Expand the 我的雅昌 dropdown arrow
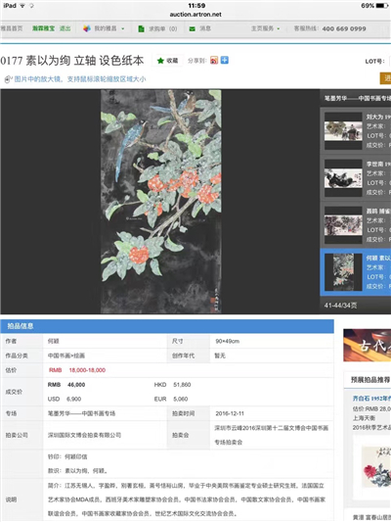 pyautogui.click(x=123, y=29)
